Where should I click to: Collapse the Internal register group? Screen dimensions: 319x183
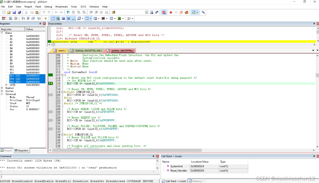2,94
